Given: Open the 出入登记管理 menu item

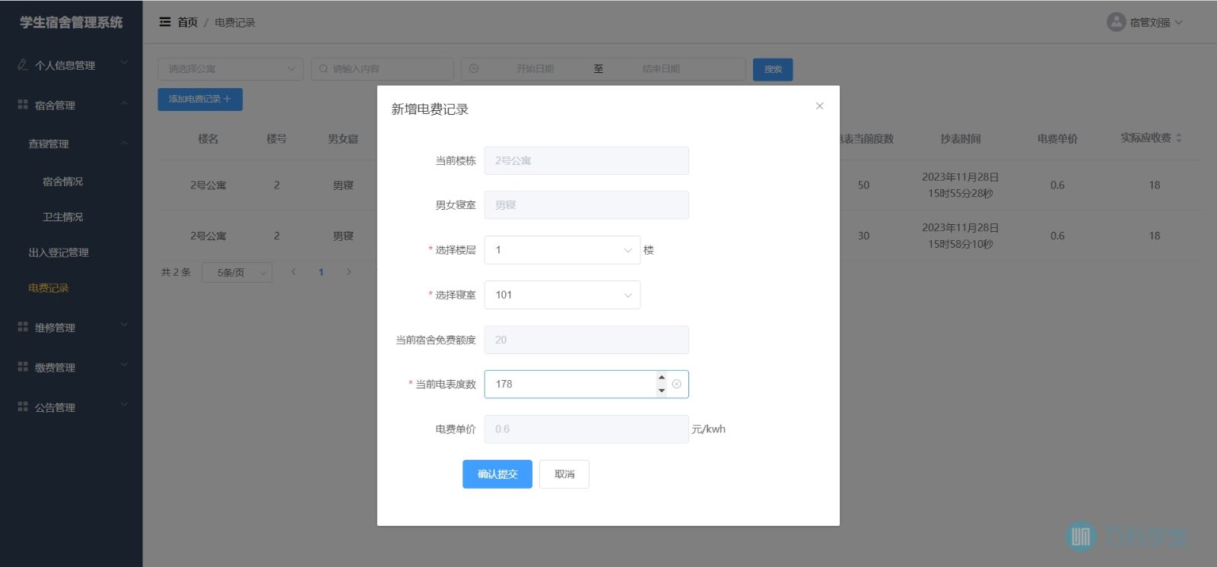Looking at the screenshot, I should coord(59,252).
